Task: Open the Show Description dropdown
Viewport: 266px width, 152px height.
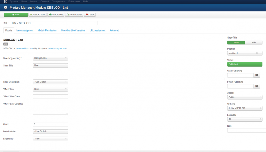Action: pyautogui.click(x=50, y=82)
